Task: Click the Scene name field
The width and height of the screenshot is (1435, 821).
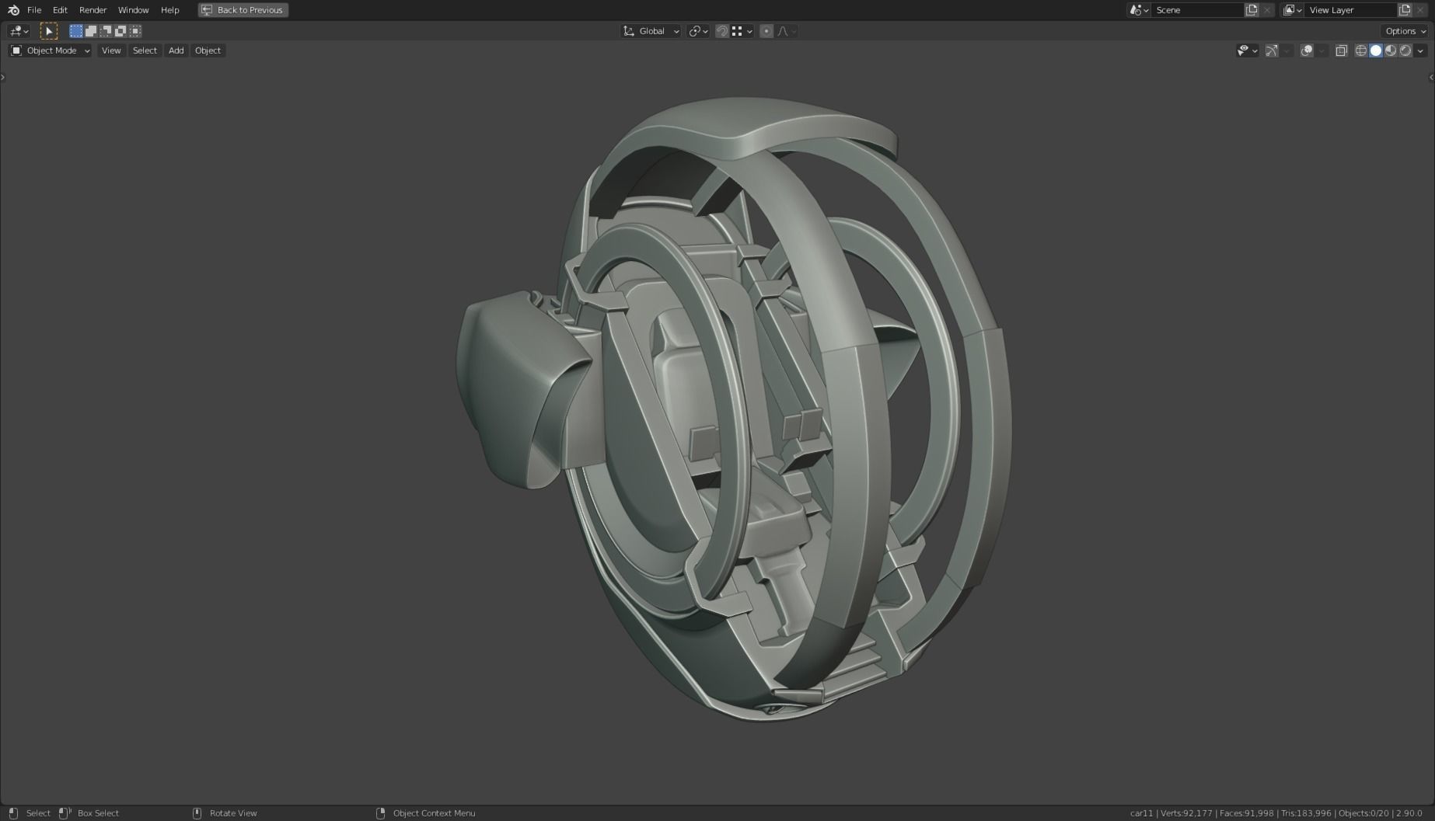Action: (x=1197, y=10)
